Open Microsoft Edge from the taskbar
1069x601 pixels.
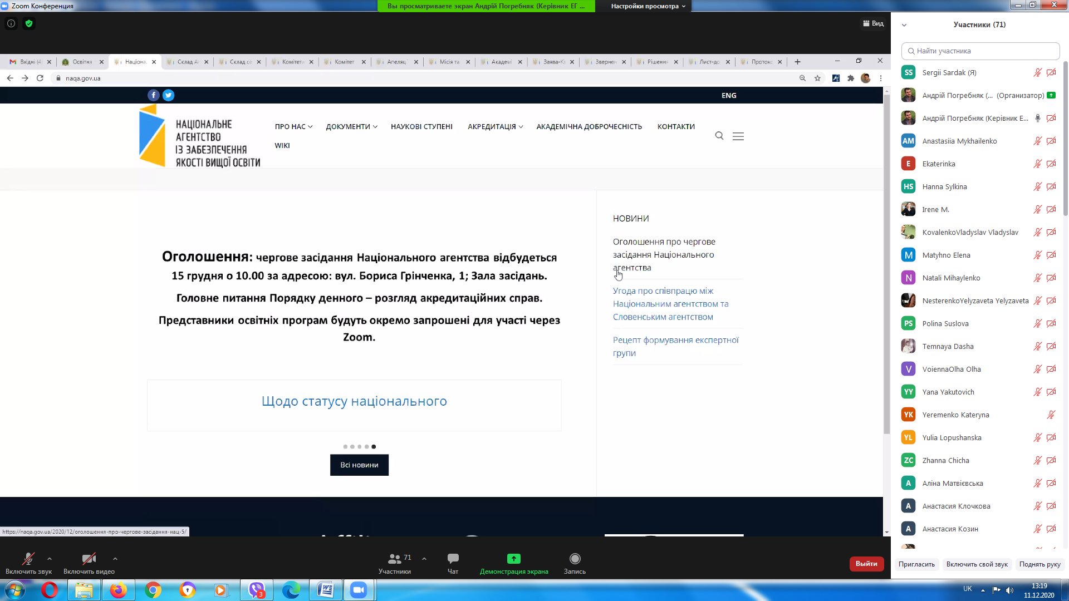(291, 590)
